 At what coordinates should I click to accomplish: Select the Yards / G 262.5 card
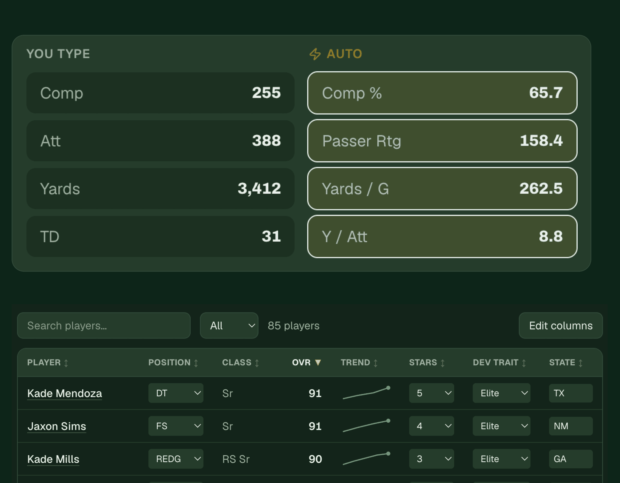[x=442, y=189]
